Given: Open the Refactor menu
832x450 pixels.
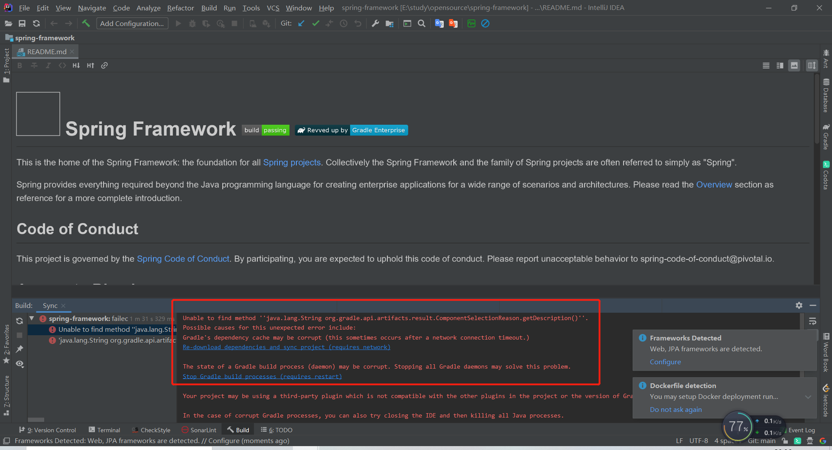Looking at the screenshot, I should (181, 8).
